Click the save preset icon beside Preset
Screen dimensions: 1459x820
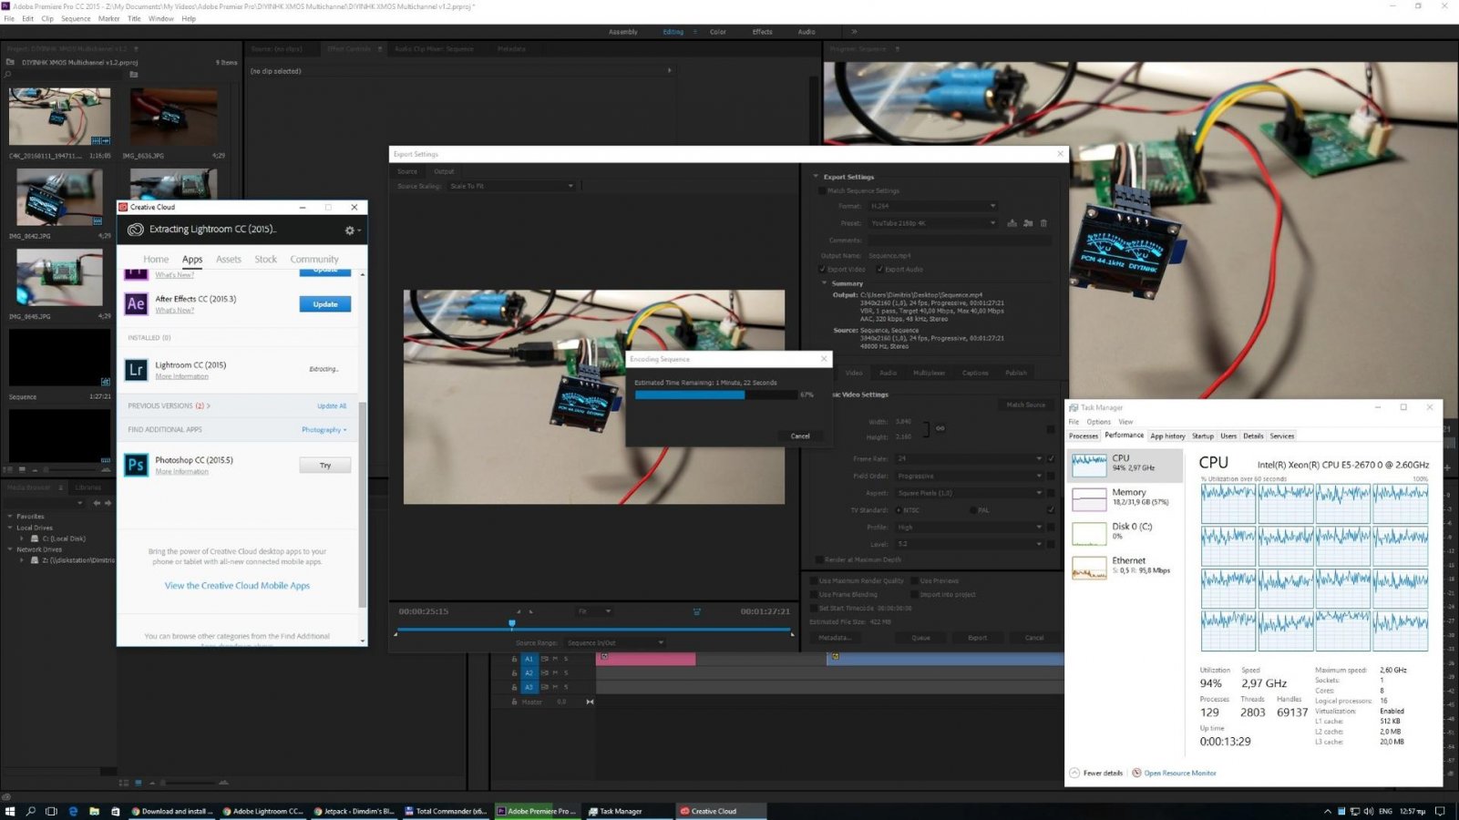[1012, 223]
